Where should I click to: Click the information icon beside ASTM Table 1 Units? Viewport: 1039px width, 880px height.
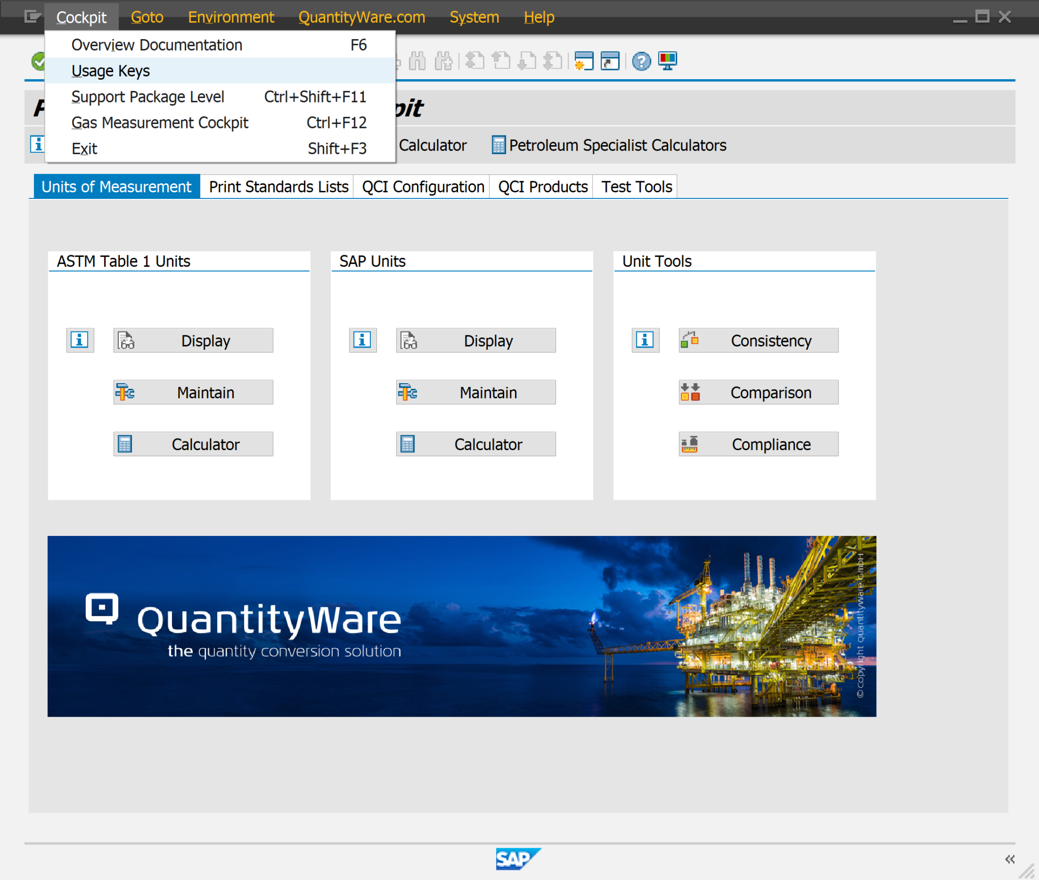[x=80, y=340]
